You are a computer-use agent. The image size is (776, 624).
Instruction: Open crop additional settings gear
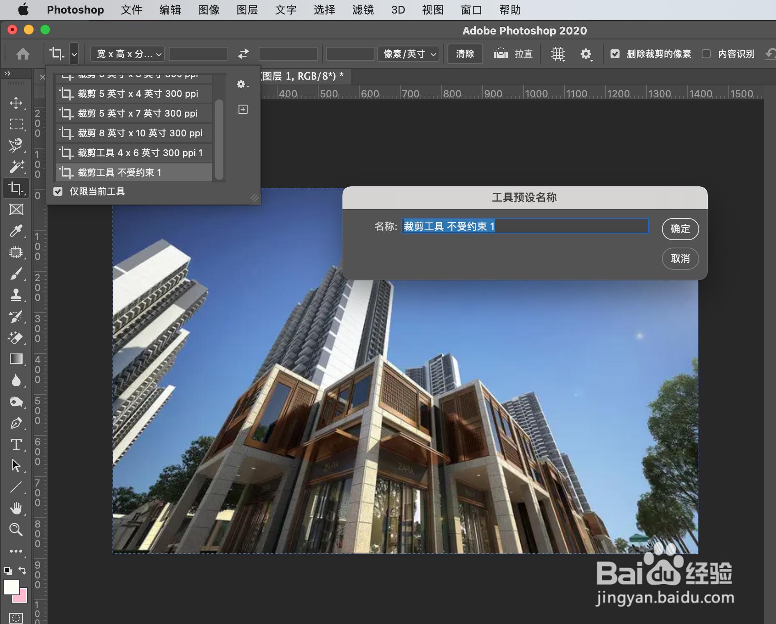(586, 54)
